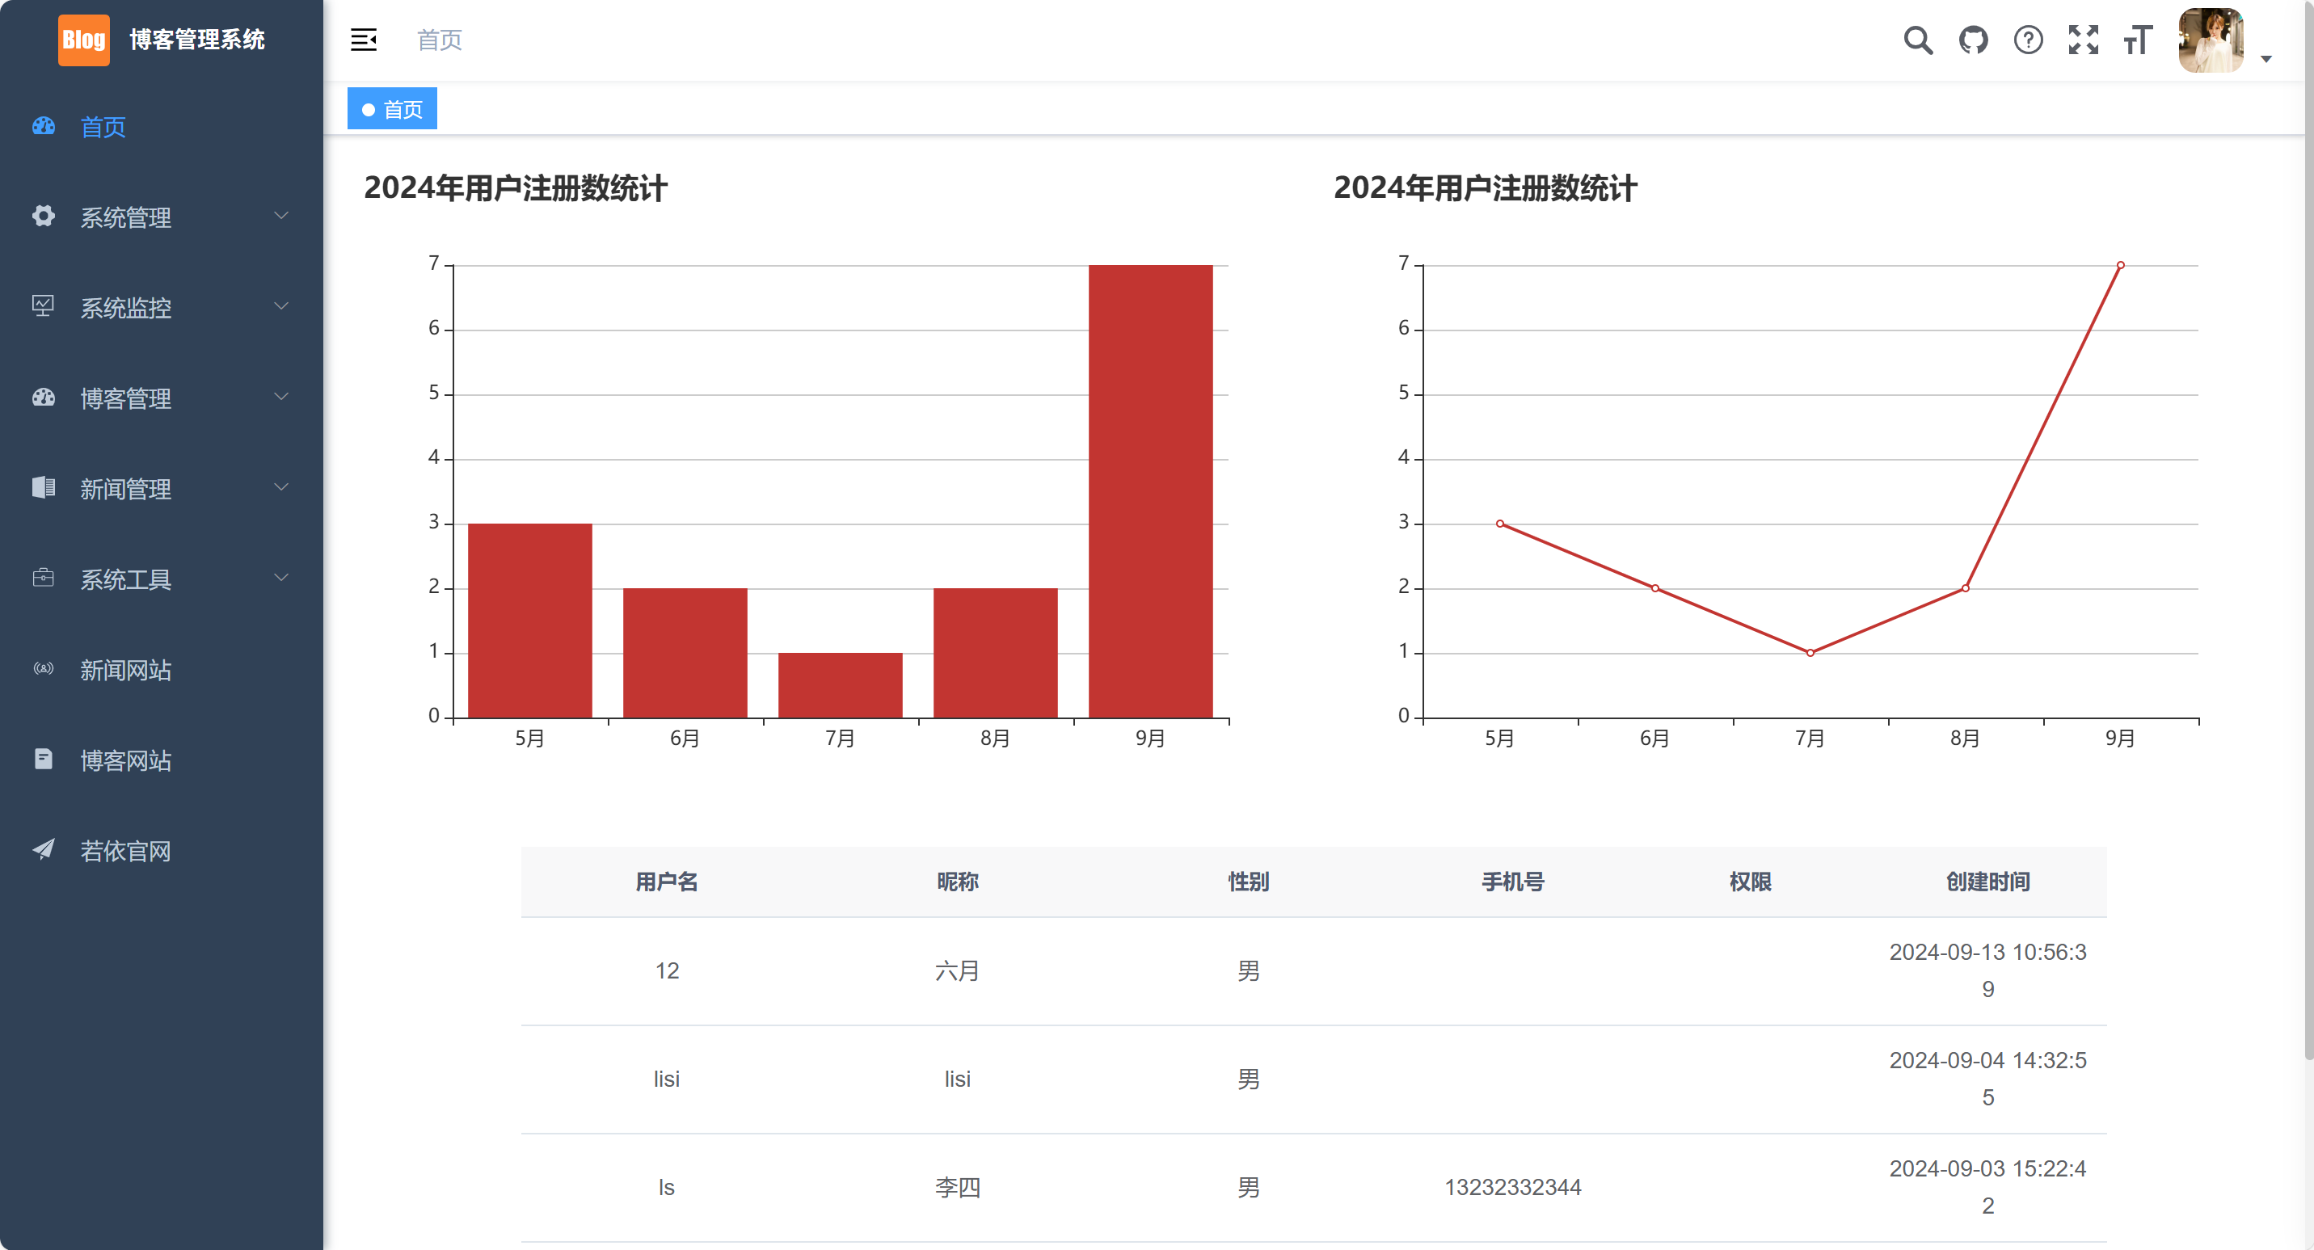
Task: Collapse sidebar with the hamburger icon
Action: point(363,40)
